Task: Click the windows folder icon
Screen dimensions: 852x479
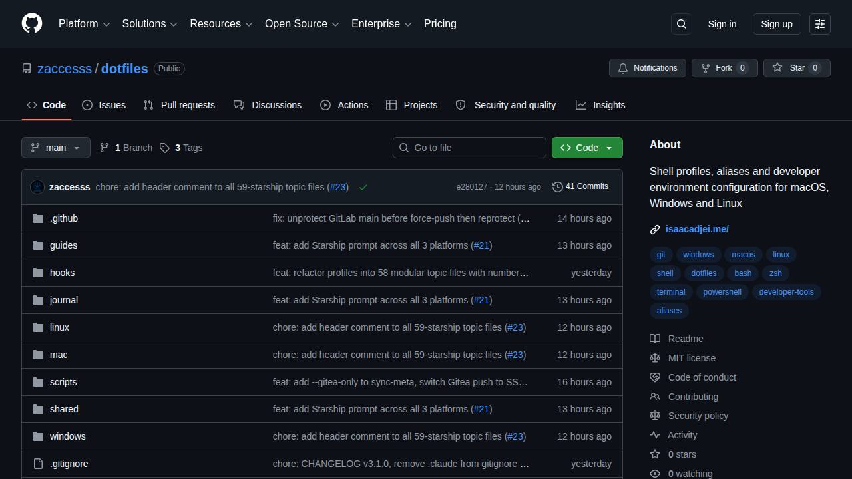Action: tap(38, 436)
